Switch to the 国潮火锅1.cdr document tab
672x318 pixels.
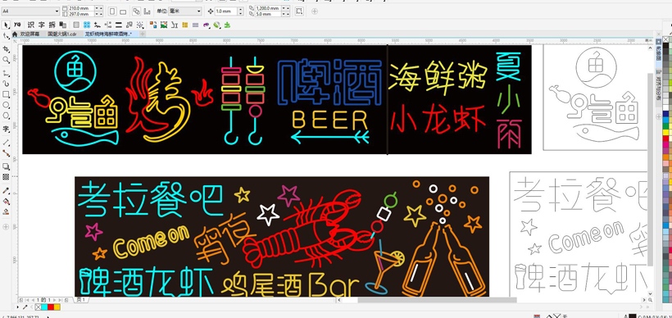(62, 34)
